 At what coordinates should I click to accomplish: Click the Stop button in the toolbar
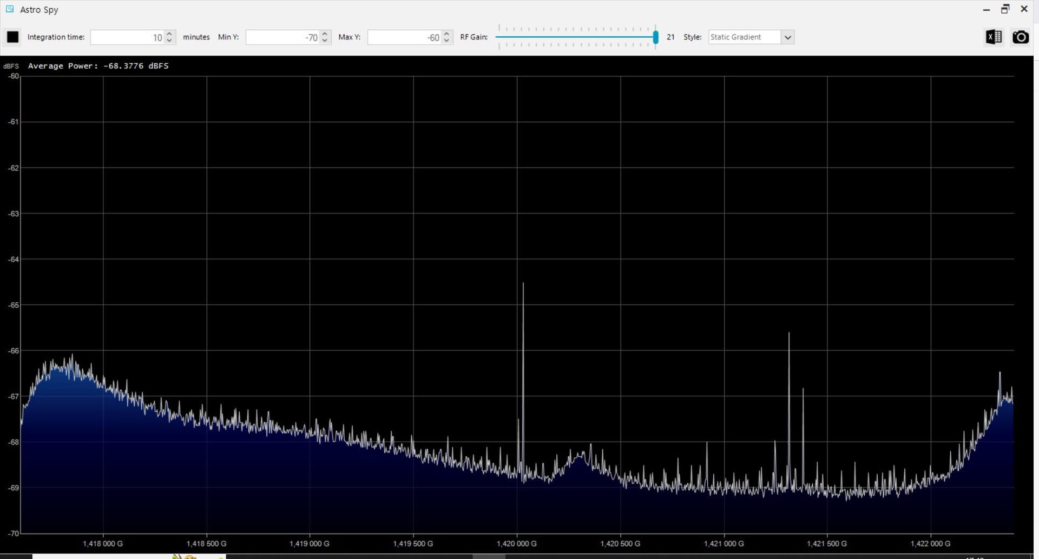(12, 37)
